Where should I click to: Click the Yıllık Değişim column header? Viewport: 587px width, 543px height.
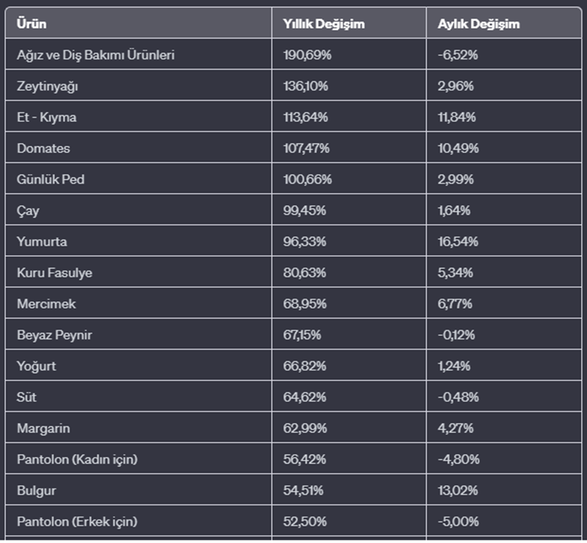coord(324,24)
